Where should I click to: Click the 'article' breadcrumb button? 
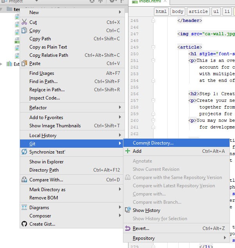pos(198,12)
